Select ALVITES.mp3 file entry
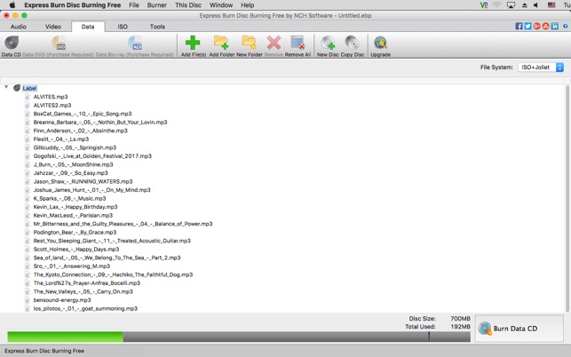This screenshot has width=571, height=357. (51, 97)
